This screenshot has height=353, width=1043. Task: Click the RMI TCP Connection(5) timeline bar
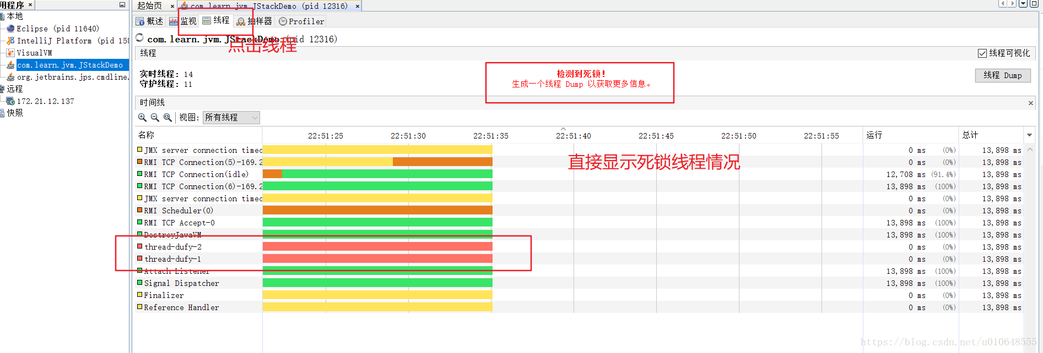pos(377,162)
